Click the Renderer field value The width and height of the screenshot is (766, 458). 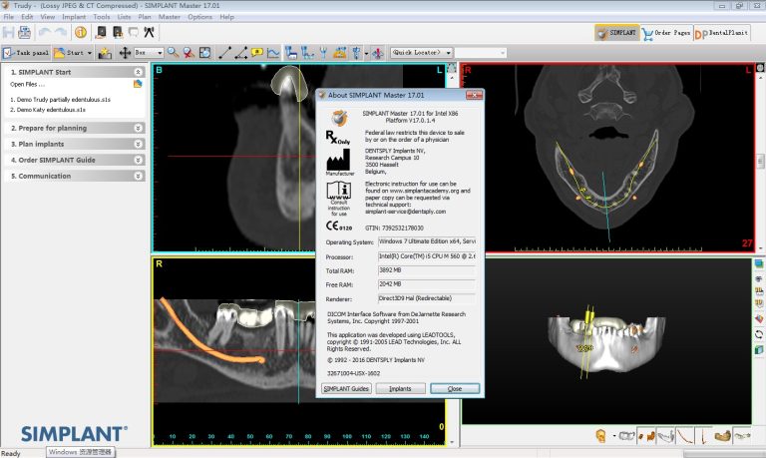point(427,298)
